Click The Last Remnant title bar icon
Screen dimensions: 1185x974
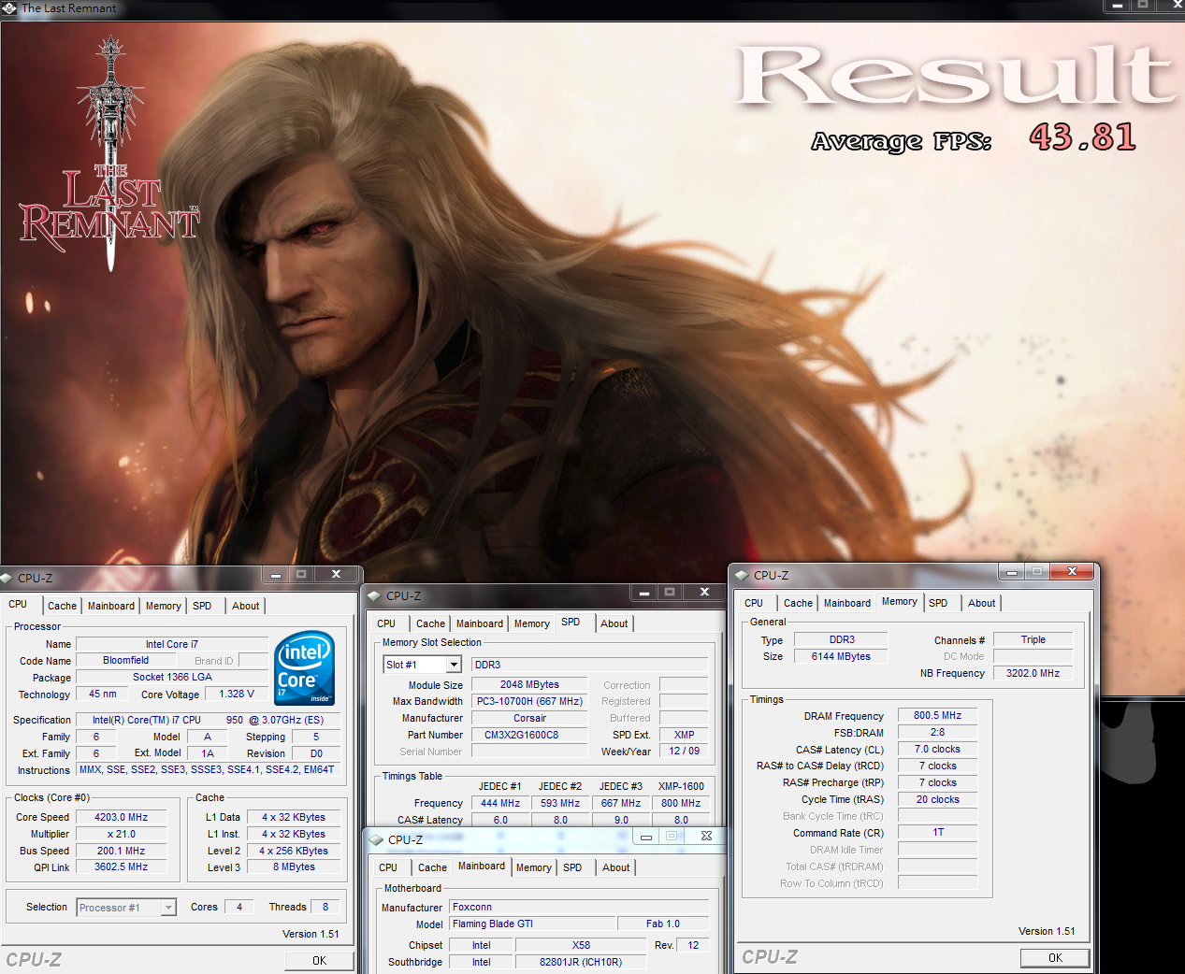click(x=9, y=8)
